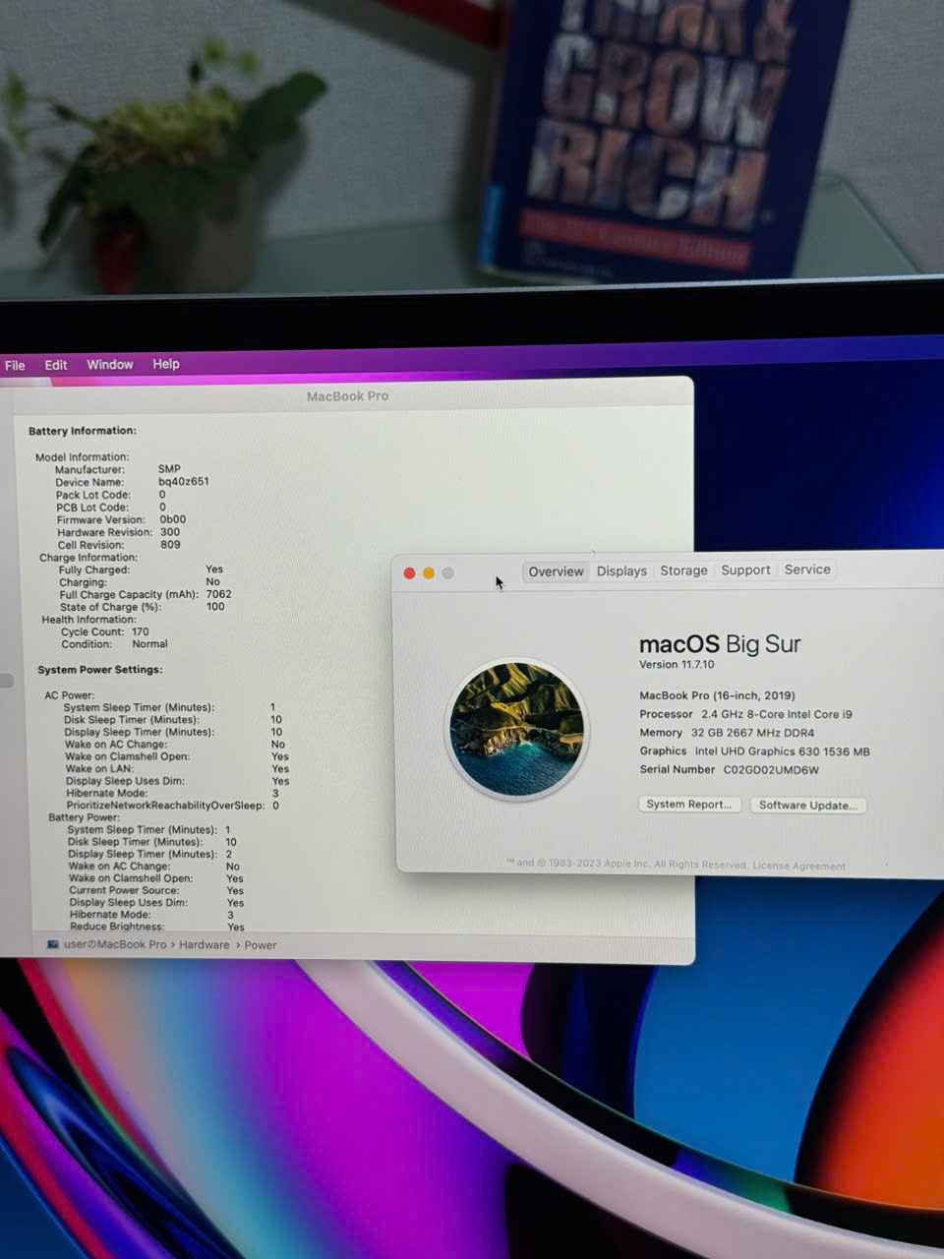The image size is (944, 1259).
Task: Select the Memory 32 GB line
Action: 727,733
